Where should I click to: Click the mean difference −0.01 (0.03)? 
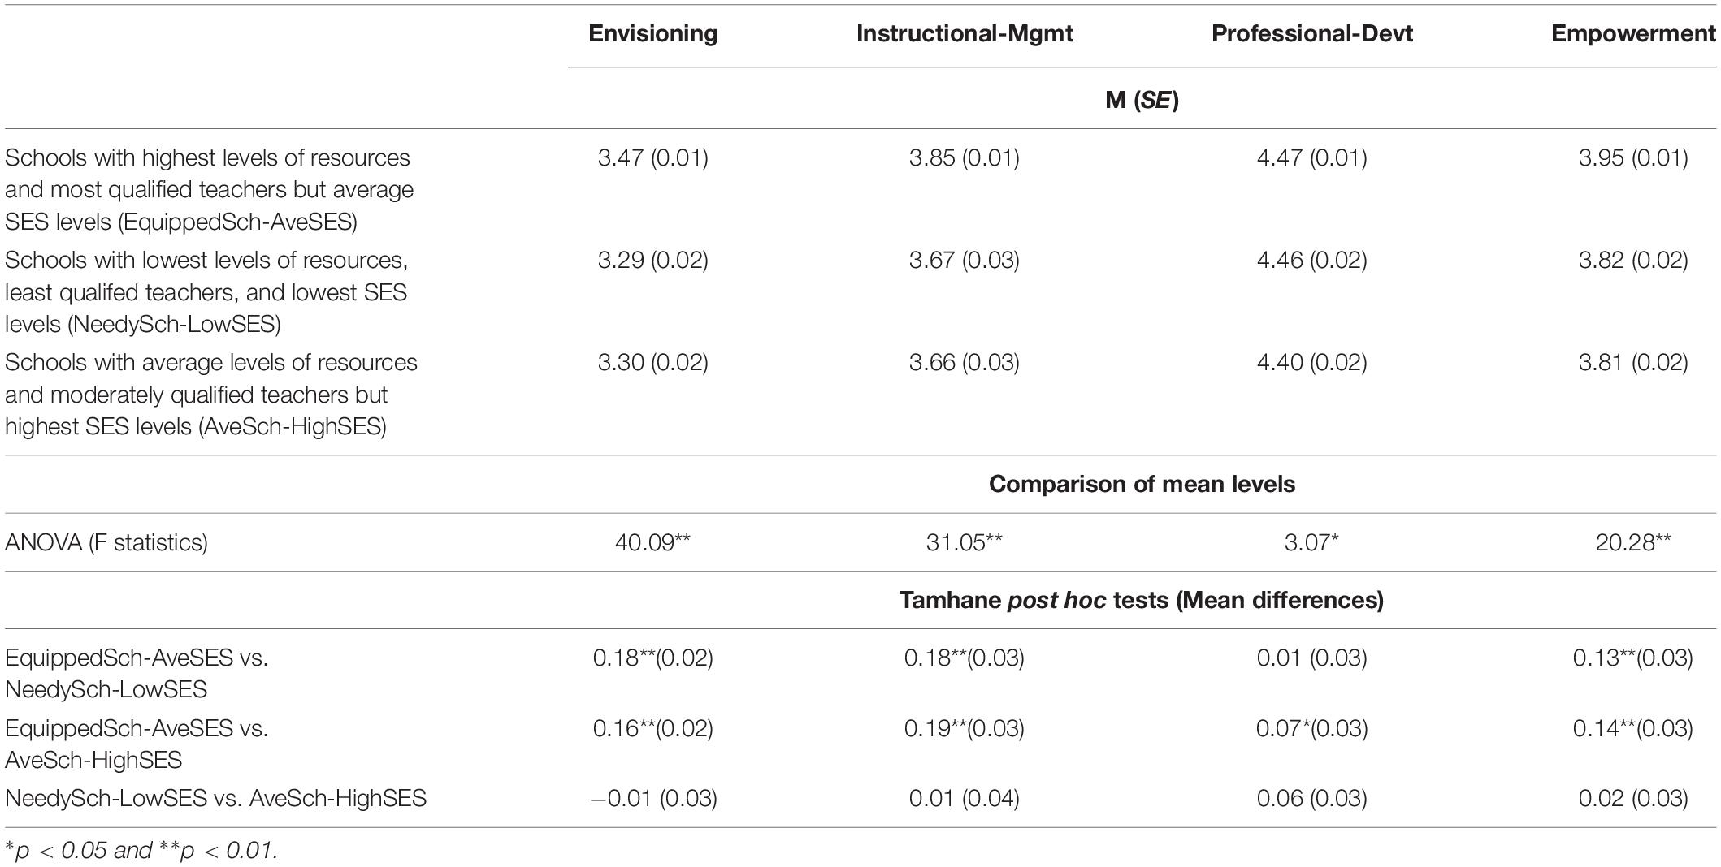pyautogui.click(x=652, y=798)
